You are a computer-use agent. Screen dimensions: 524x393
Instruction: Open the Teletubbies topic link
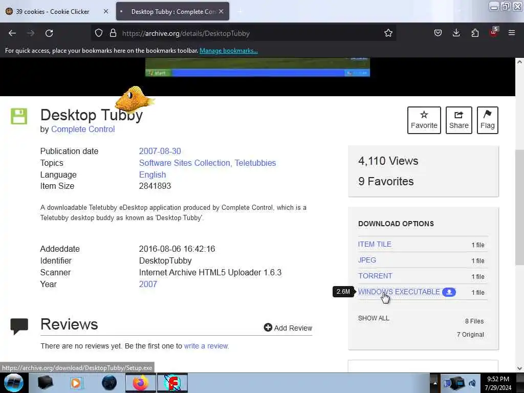tap(255, 163)
